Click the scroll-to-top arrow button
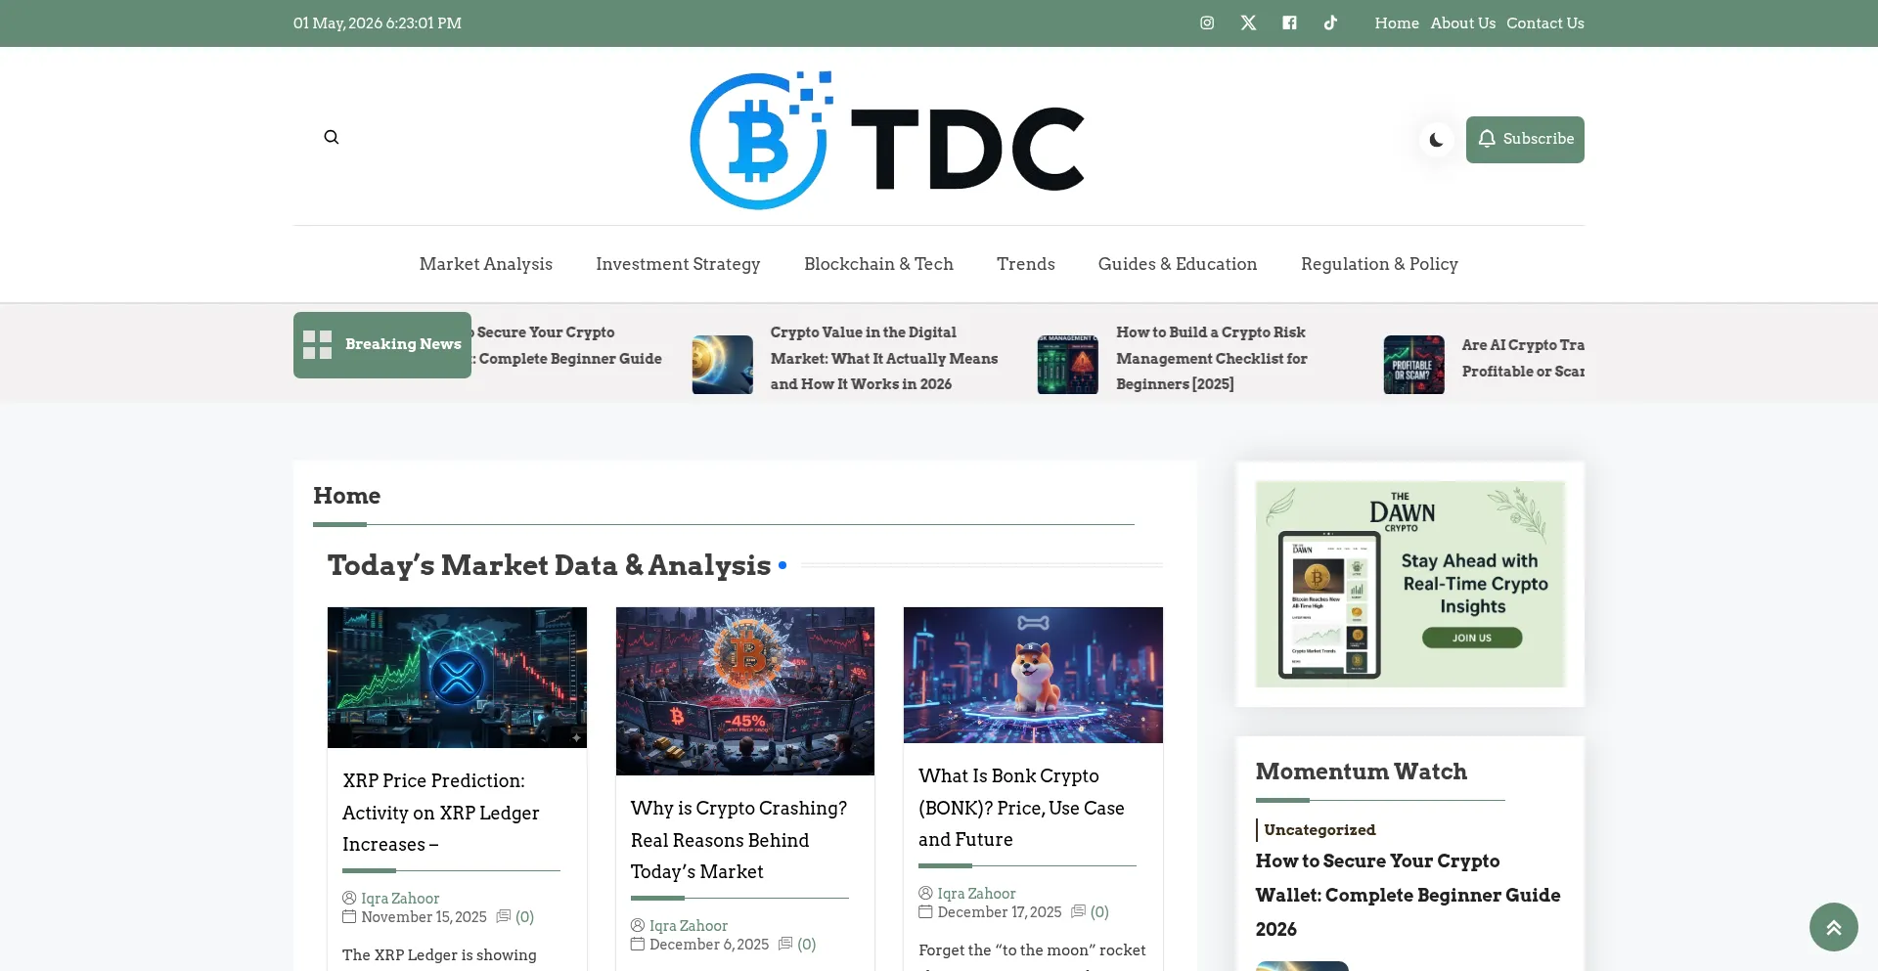The height and width of the screenshot is (971, 1878). point(1833,927)
